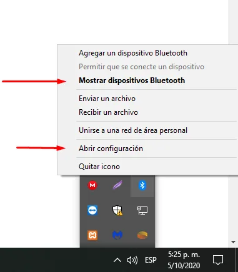
Task: Select Agregar un dispositivo Bluetooth
Action: 133,53
